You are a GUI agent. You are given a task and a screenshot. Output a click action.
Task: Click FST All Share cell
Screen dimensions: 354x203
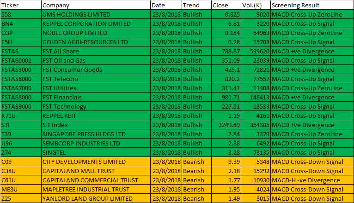coord(96,51)
